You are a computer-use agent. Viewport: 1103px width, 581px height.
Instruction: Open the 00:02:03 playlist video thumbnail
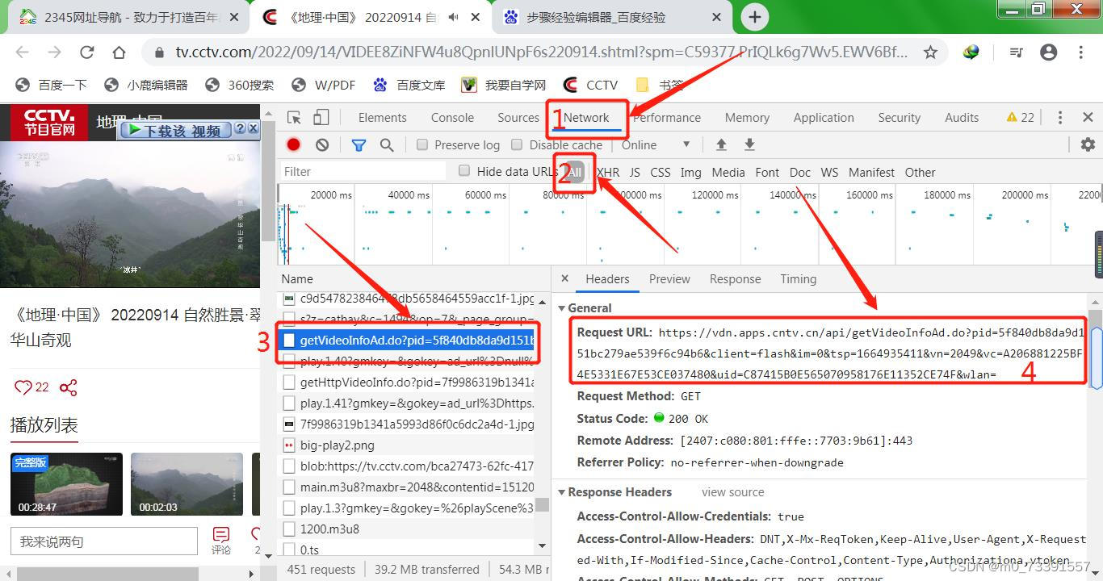pyautogui.click(x=187, y=484)
